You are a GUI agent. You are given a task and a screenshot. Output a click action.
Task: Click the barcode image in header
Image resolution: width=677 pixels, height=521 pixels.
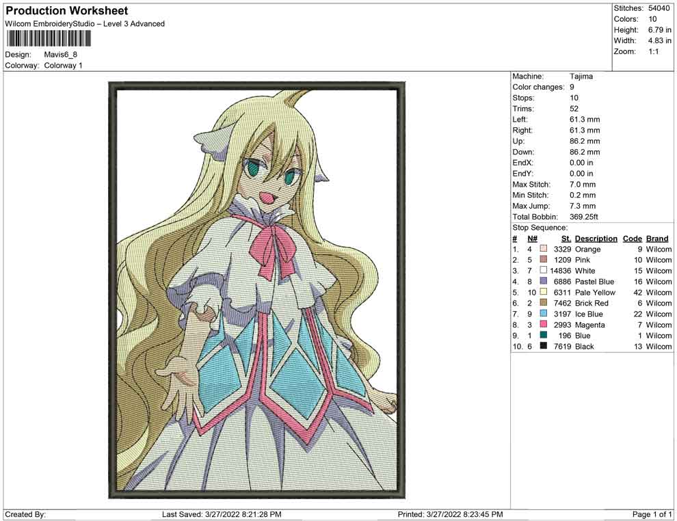49,39
